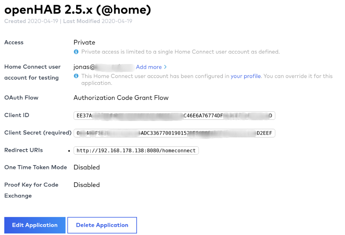Image resolution: width=345 pixels, height=235 pixels.
Task: Click the Delete Application button
Action: coord(102,225)
